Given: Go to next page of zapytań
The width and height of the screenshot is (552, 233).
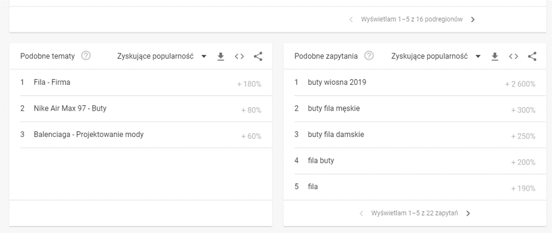Looking at the screenshot, I should point(468,213).
